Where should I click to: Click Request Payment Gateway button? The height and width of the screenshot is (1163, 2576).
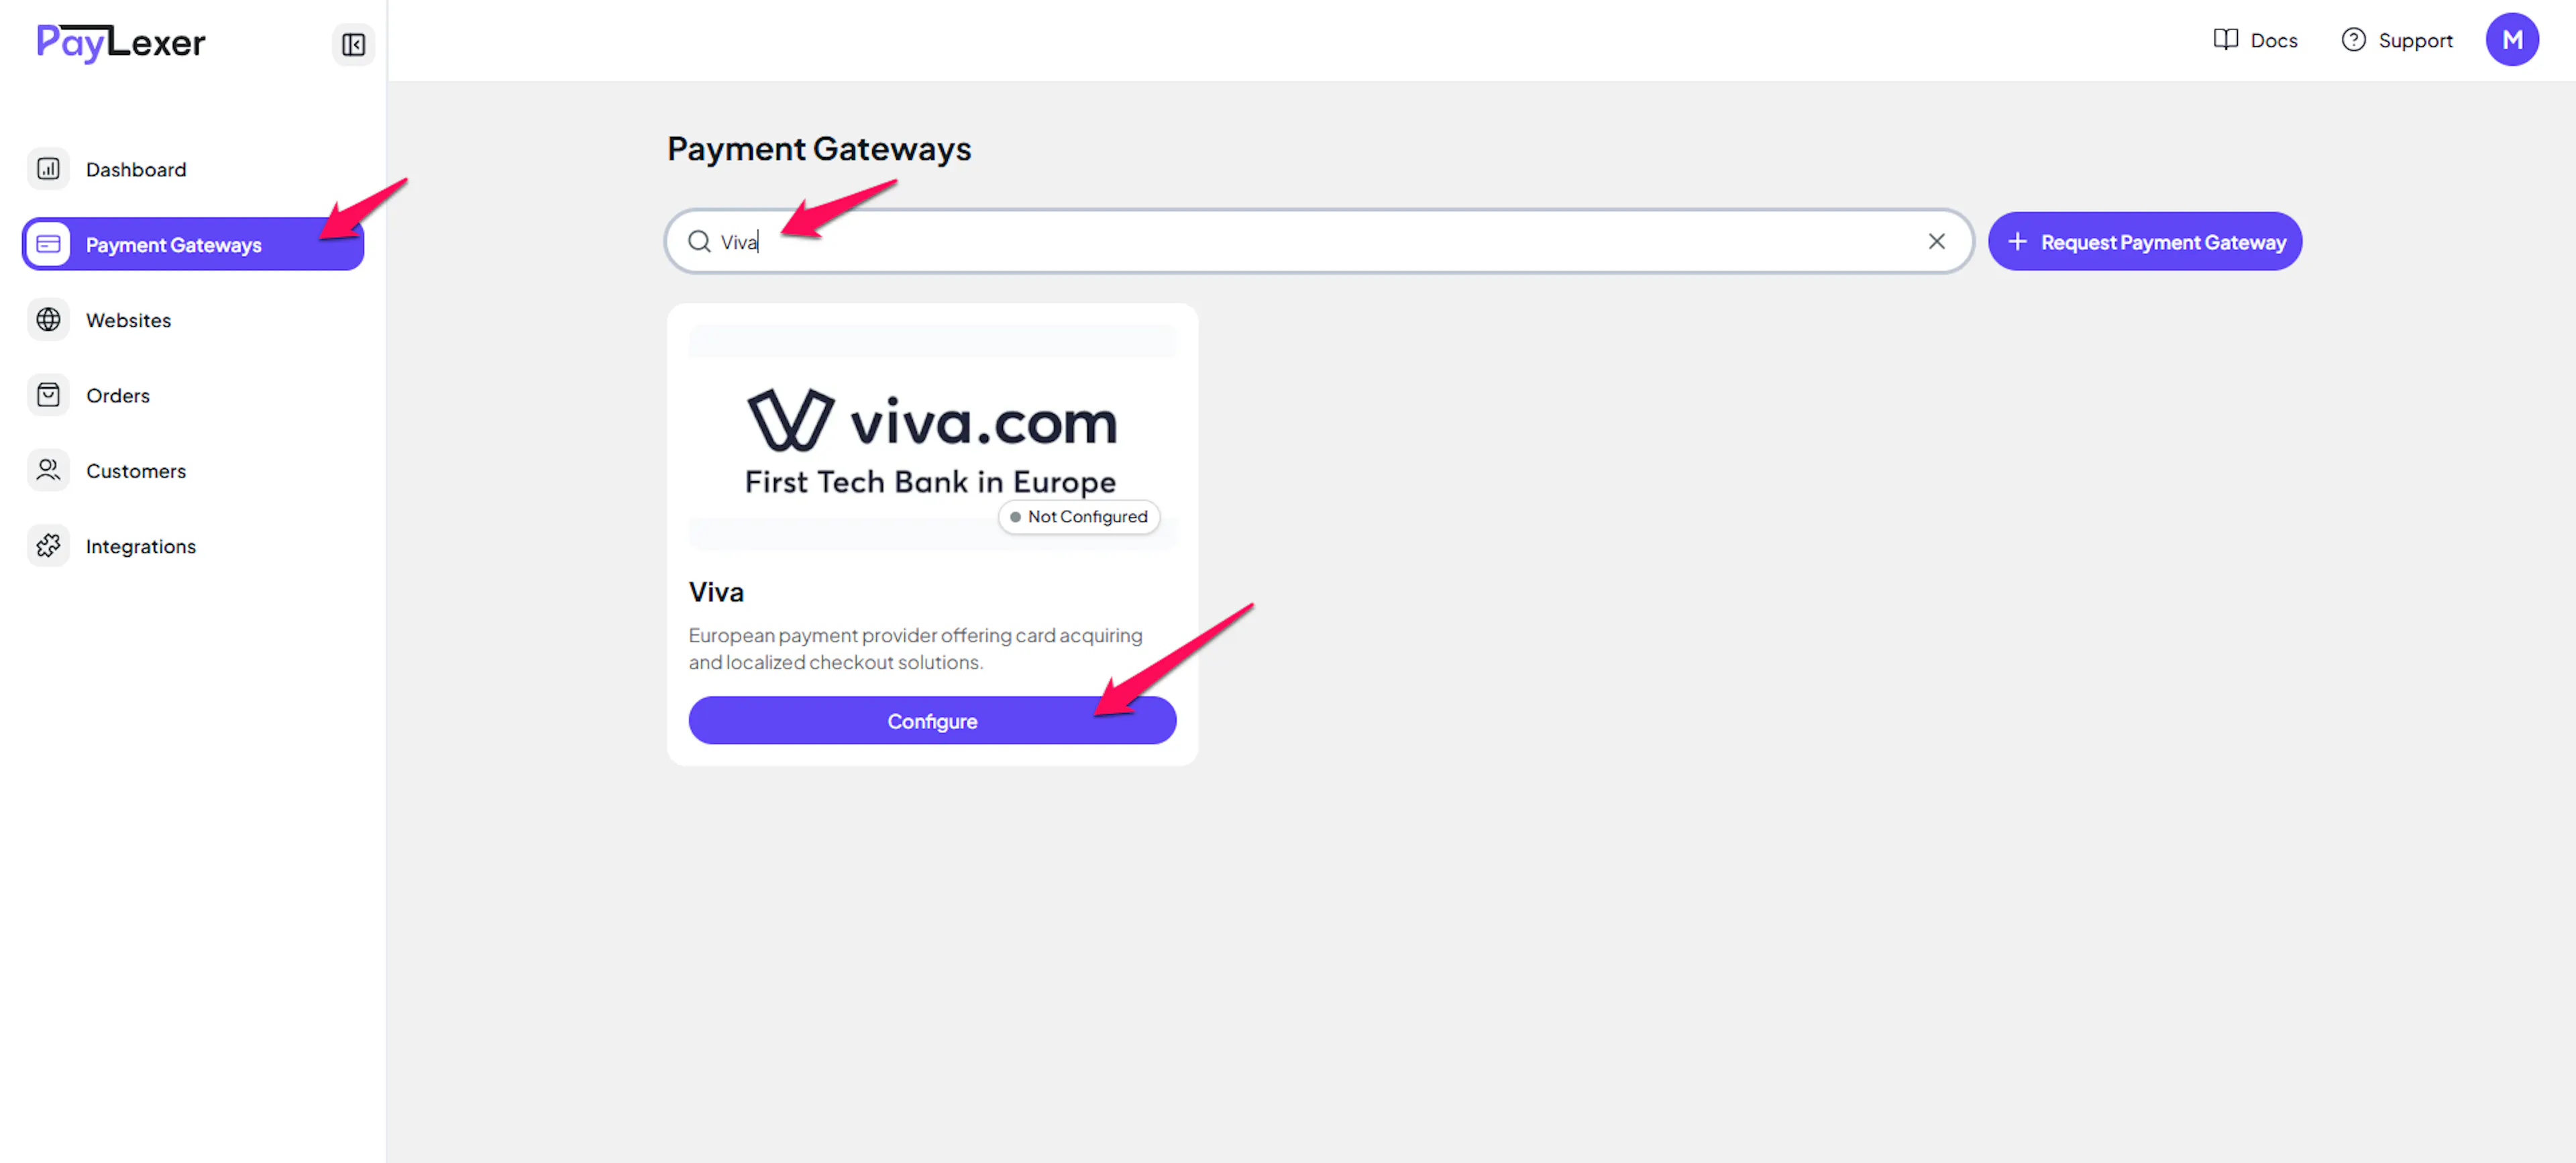pos(2144,241)
